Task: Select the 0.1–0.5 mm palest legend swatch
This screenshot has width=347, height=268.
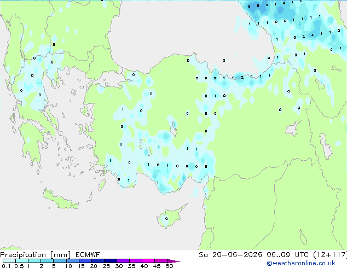Action: pyautogui.click(x=9, y=261)
